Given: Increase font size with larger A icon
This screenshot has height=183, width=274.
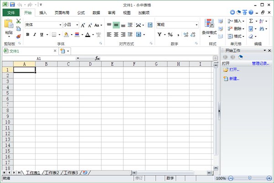Looking at the screenshot, I should tap(83, 25).
